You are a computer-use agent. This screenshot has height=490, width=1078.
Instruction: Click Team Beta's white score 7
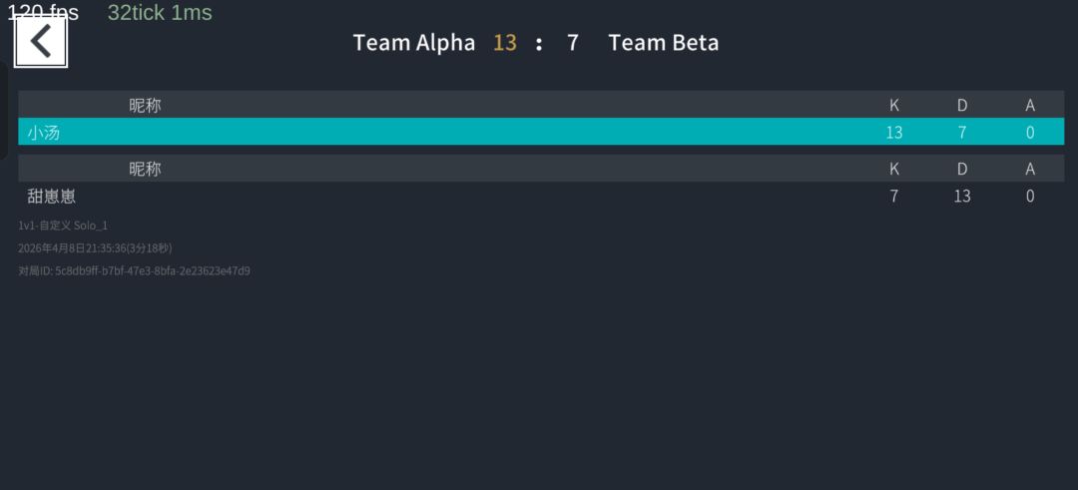[573, 43]
